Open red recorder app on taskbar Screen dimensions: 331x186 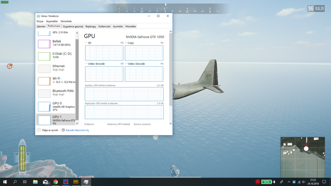tap(66, 182)
